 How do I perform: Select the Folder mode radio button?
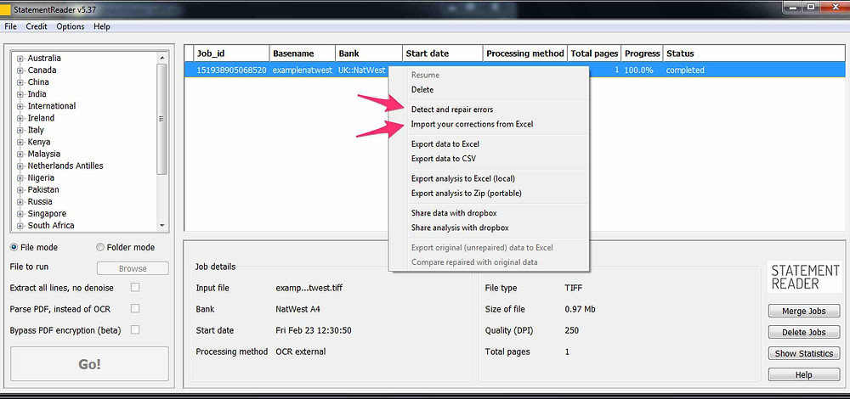click(x=99, y=247)
